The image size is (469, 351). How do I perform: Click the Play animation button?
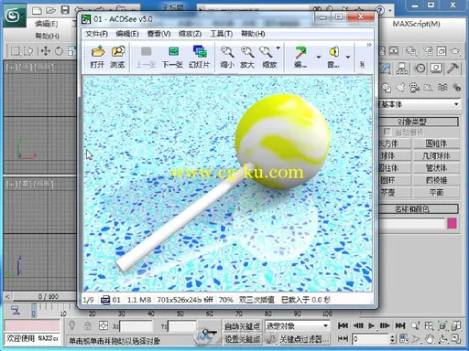371,326
